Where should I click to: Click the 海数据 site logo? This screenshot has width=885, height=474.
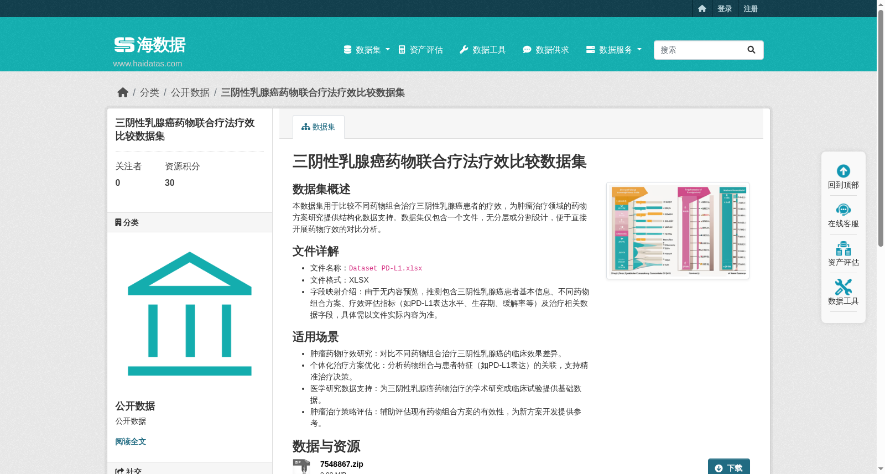click(149, 45)
